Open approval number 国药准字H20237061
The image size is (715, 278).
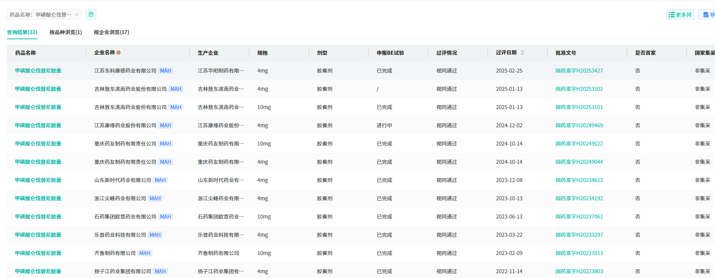pos(579,217)
